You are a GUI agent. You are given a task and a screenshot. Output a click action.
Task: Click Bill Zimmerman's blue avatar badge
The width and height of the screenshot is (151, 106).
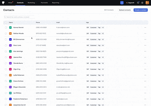pyautogui.click(x=10, y=39)
